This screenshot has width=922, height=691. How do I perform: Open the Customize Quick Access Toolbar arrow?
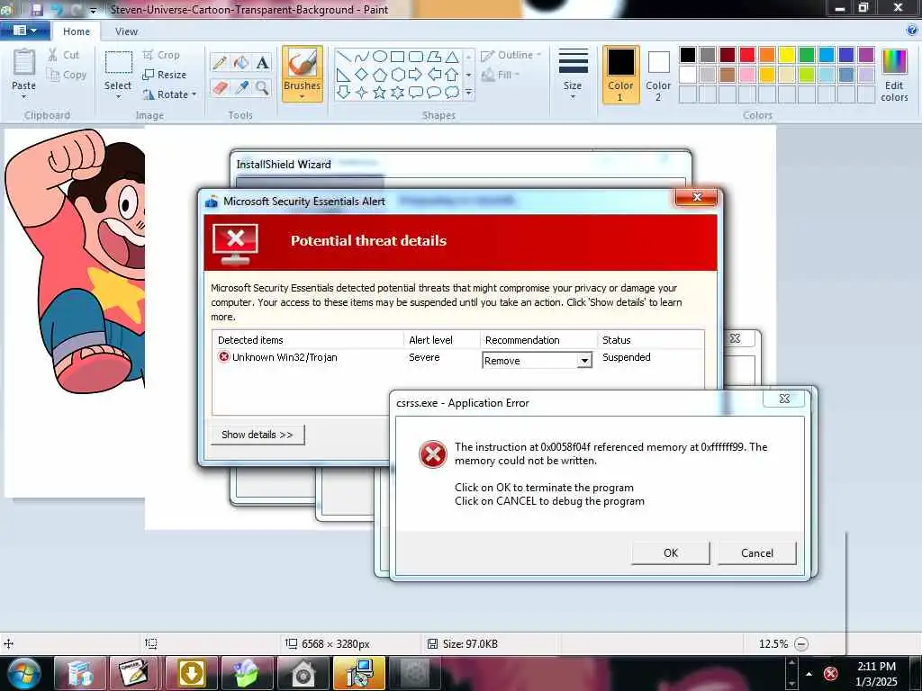click(93, 10)
